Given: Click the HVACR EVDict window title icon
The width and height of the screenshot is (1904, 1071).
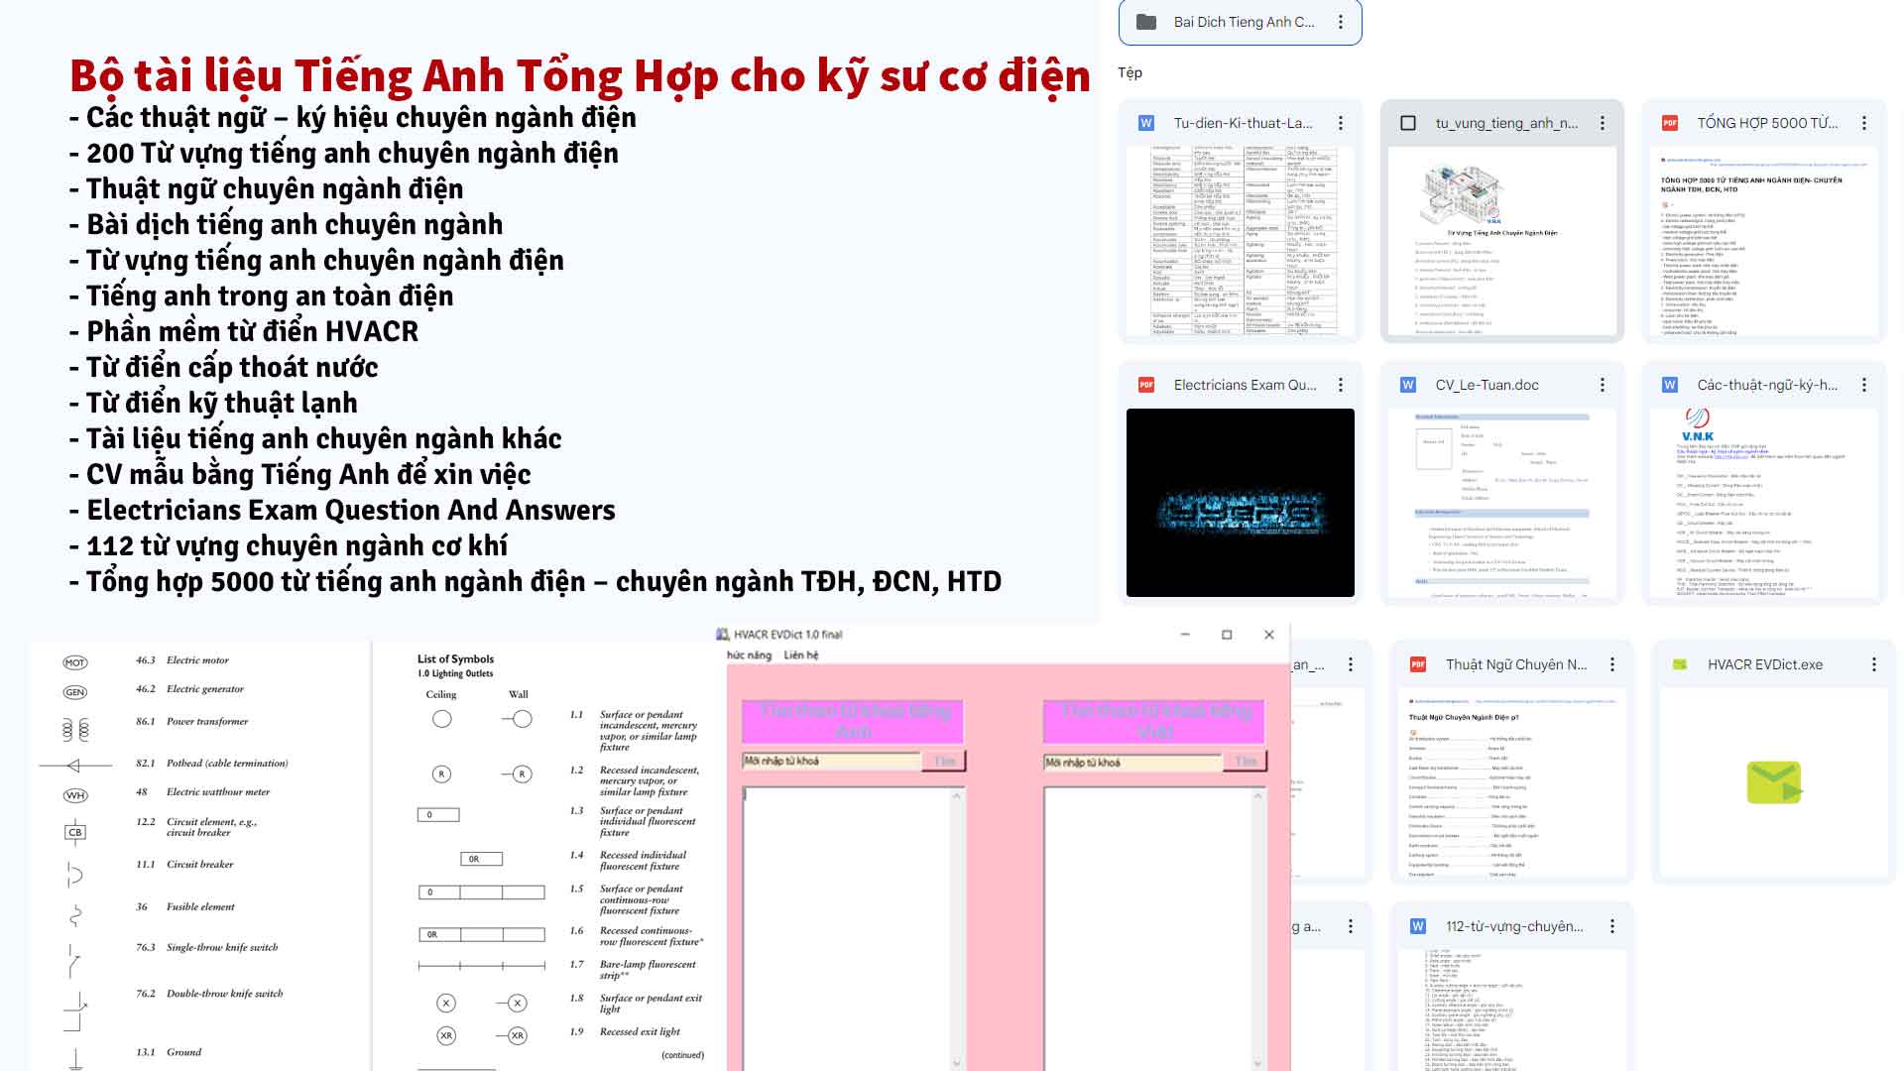Looking at the screenshot, I should point(723,635).
